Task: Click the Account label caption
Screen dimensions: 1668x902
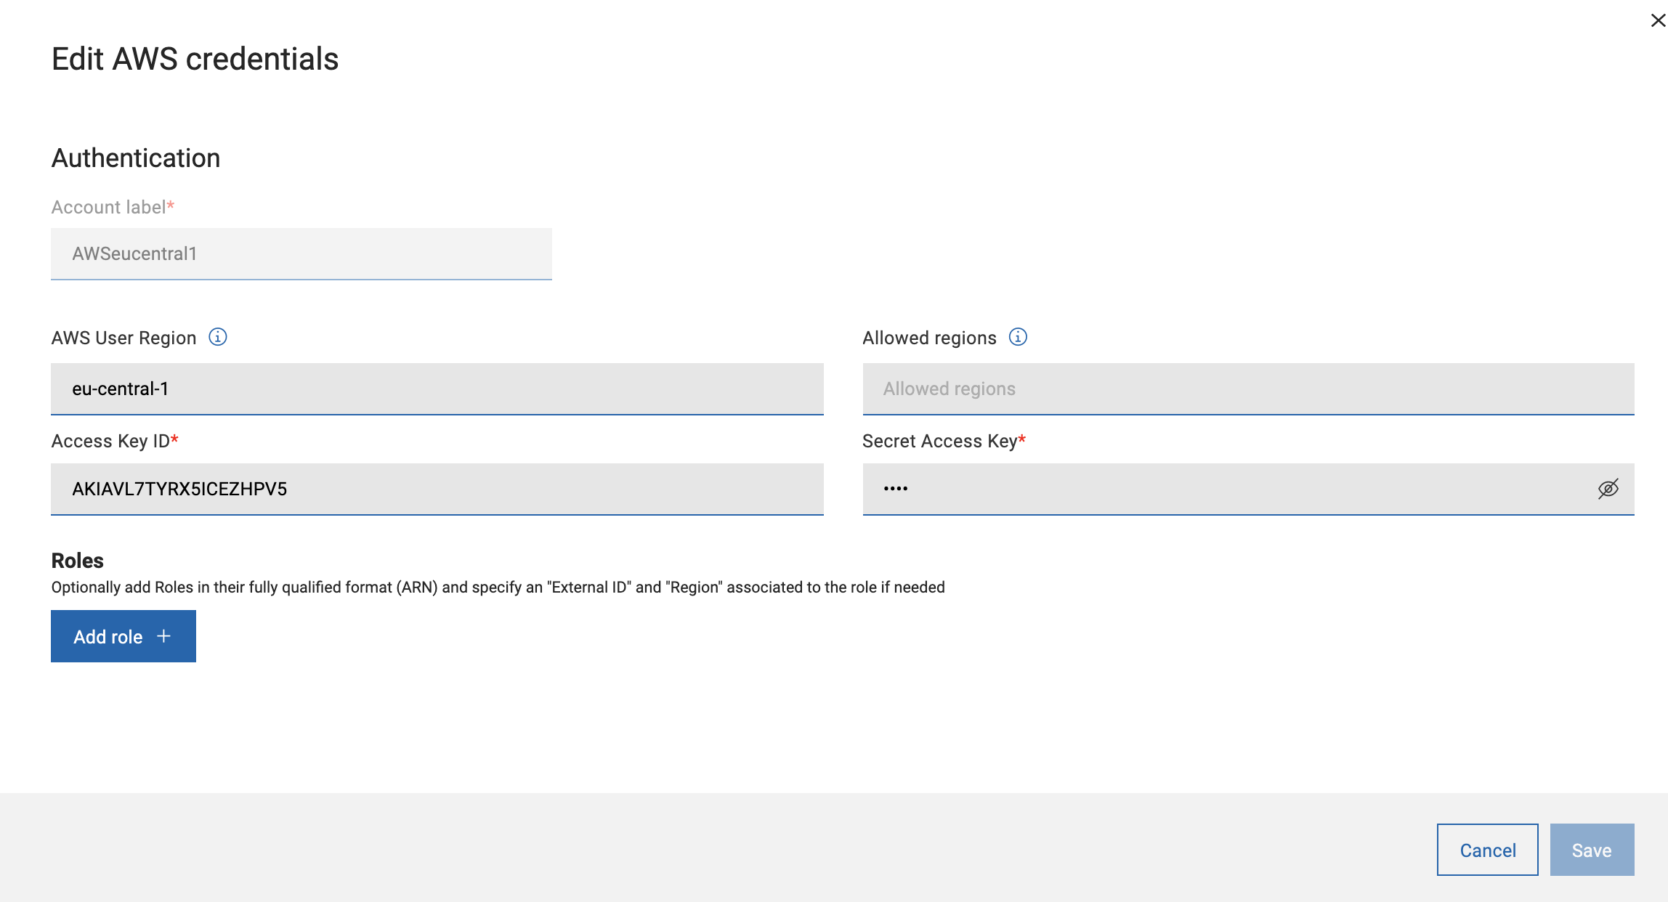Action: point(108,207)
